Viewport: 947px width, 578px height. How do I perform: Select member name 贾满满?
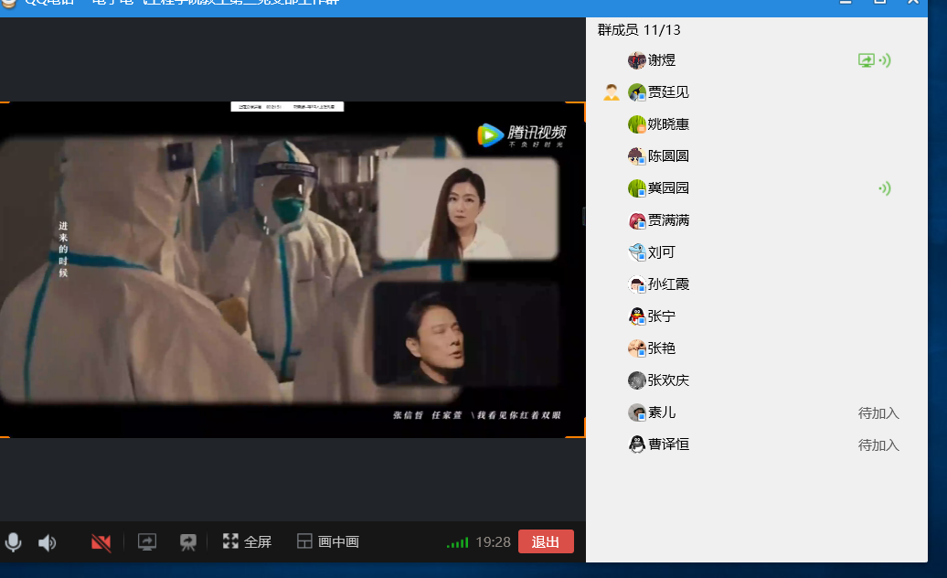point(668,220)
